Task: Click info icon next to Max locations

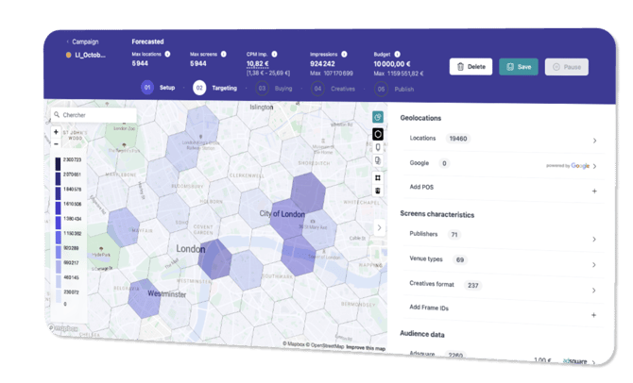Action: point(168,54)
